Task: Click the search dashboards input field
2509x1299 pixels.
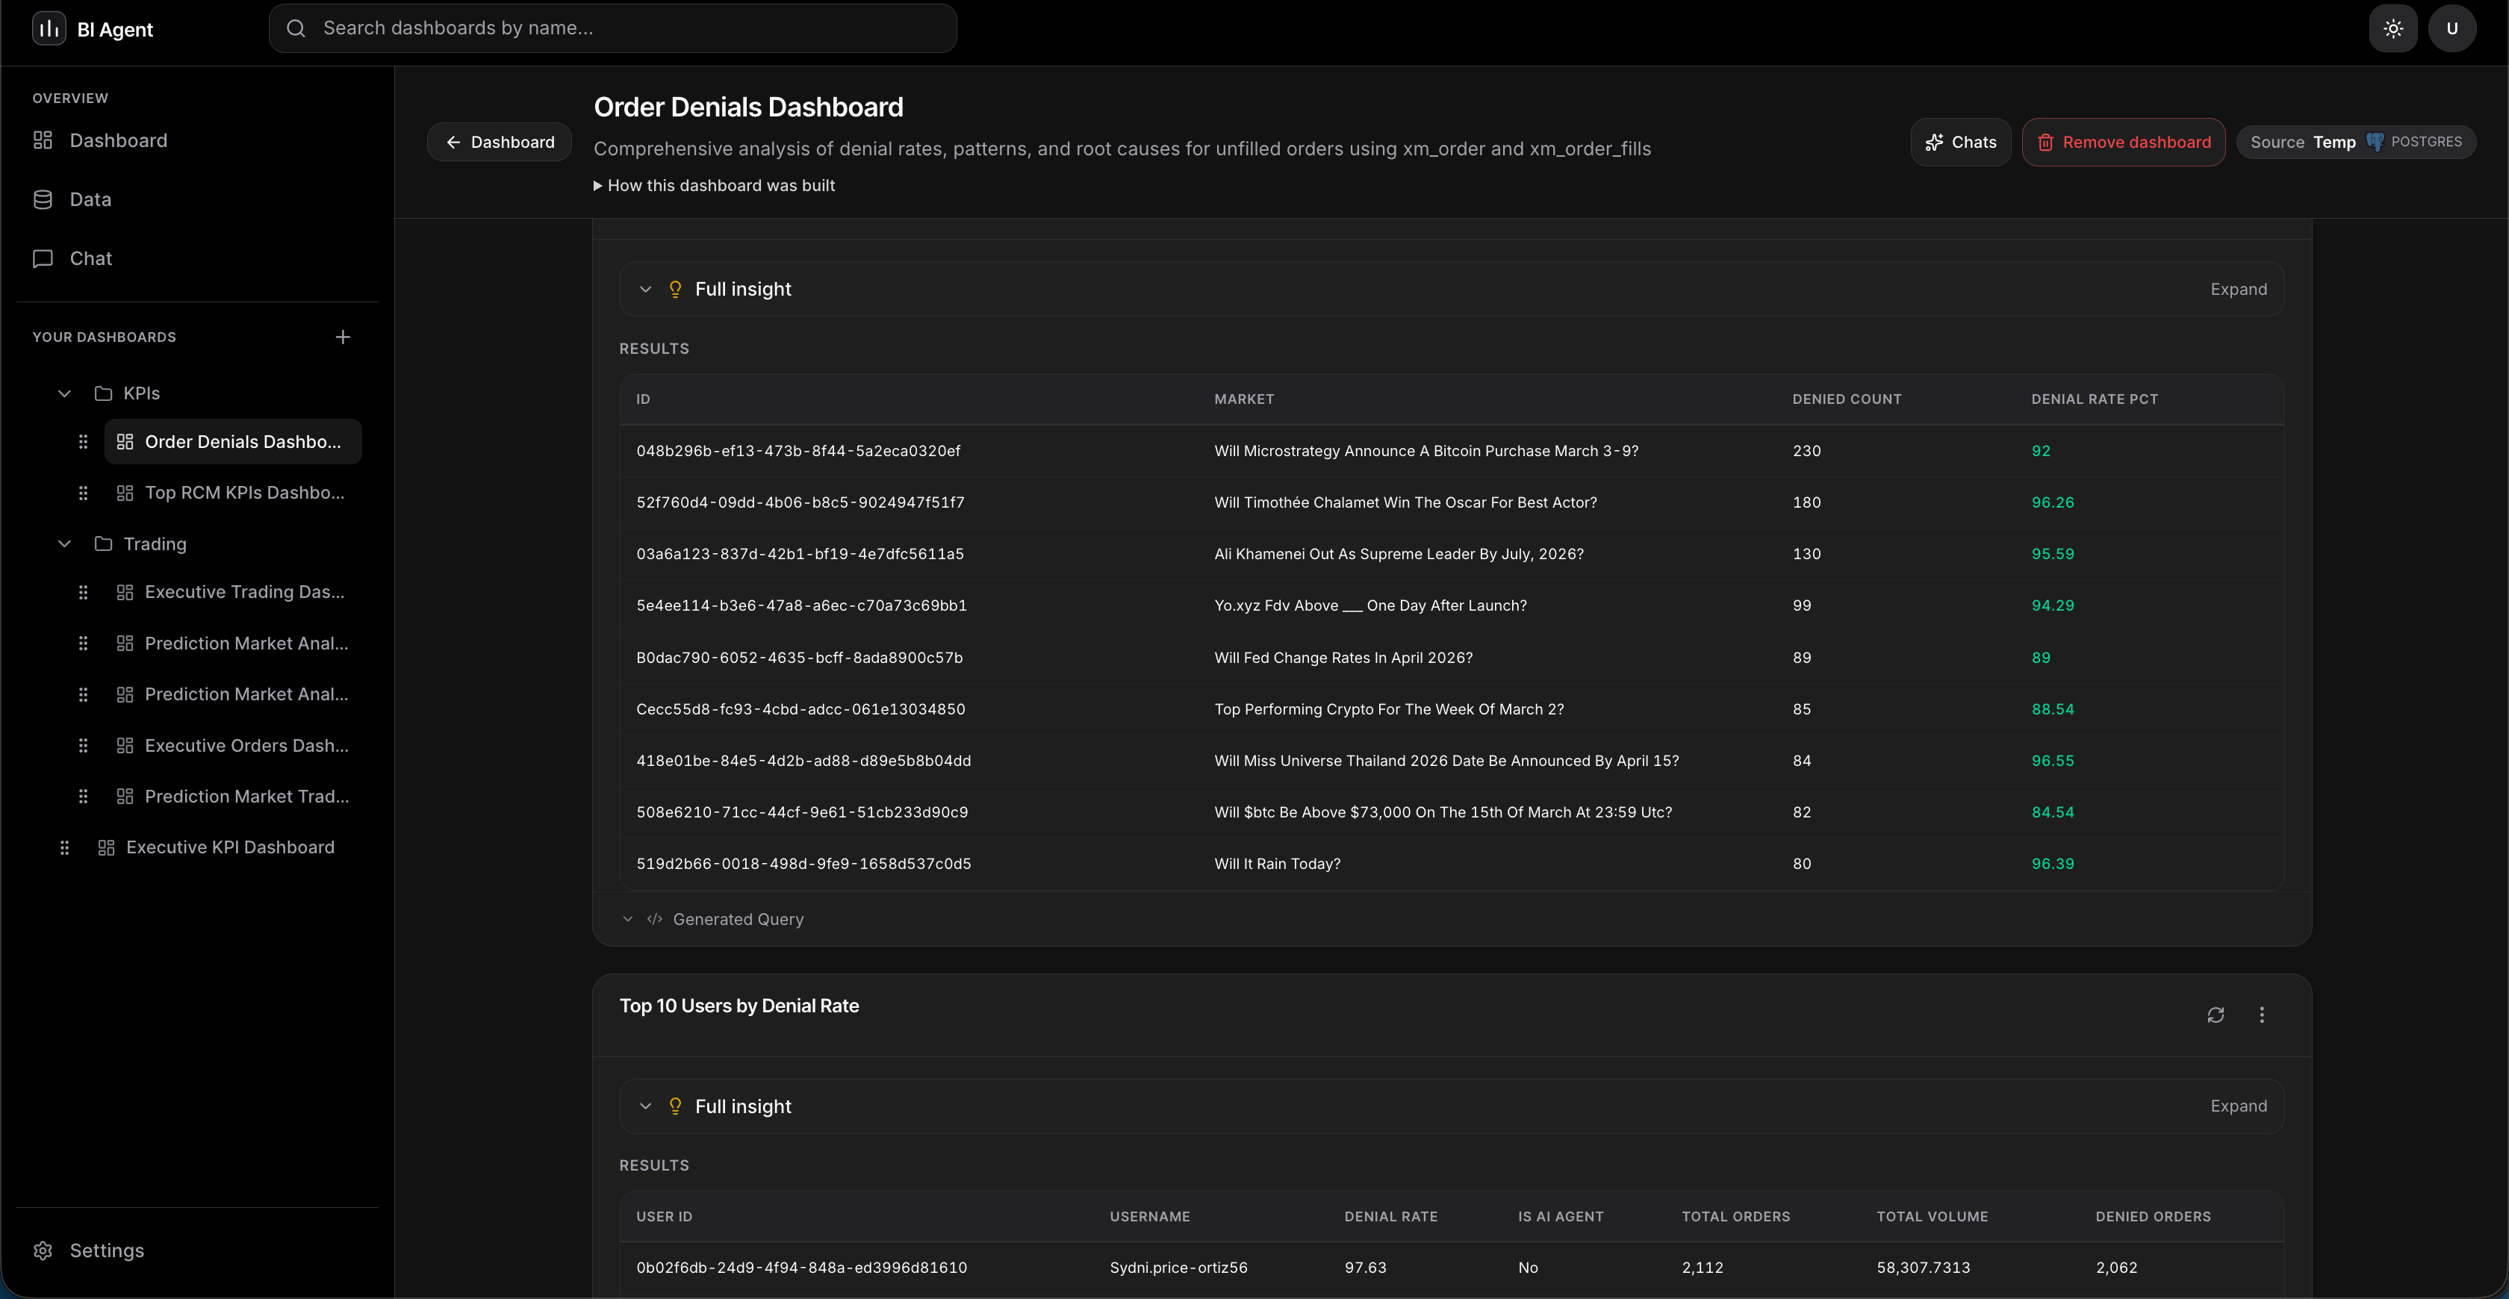Action: click(612, 28)
